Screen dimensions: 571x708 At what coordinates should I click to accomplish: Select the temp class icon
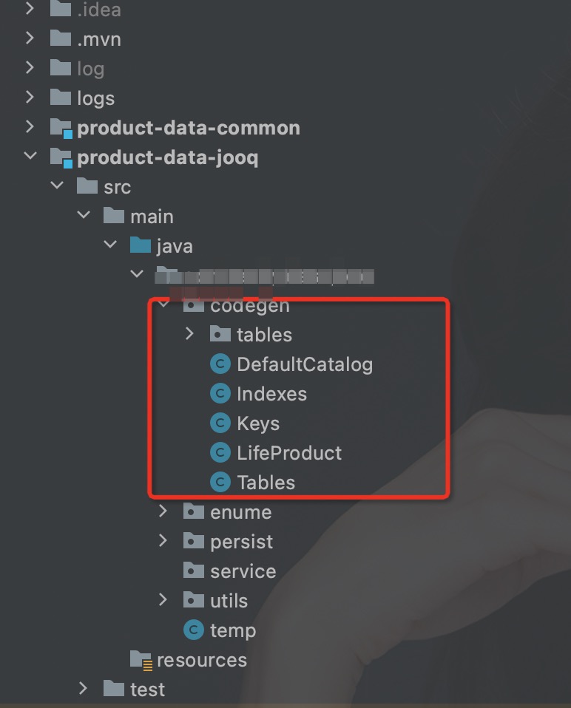(x=193, y=630)
